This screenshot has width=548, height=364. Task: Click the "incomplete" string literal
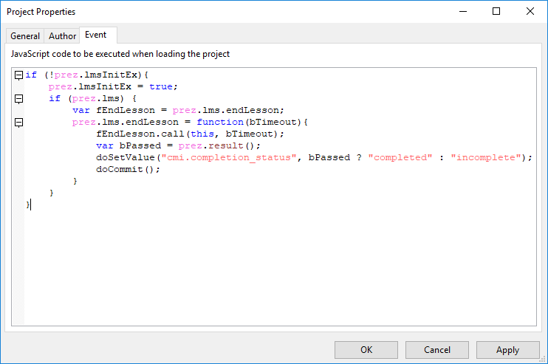pos(486,157)
